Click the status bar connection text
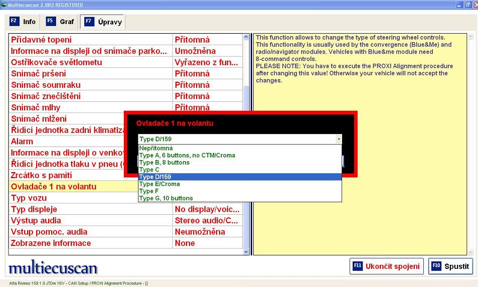Viewport: 478px width, 287px height. [78, 283]
